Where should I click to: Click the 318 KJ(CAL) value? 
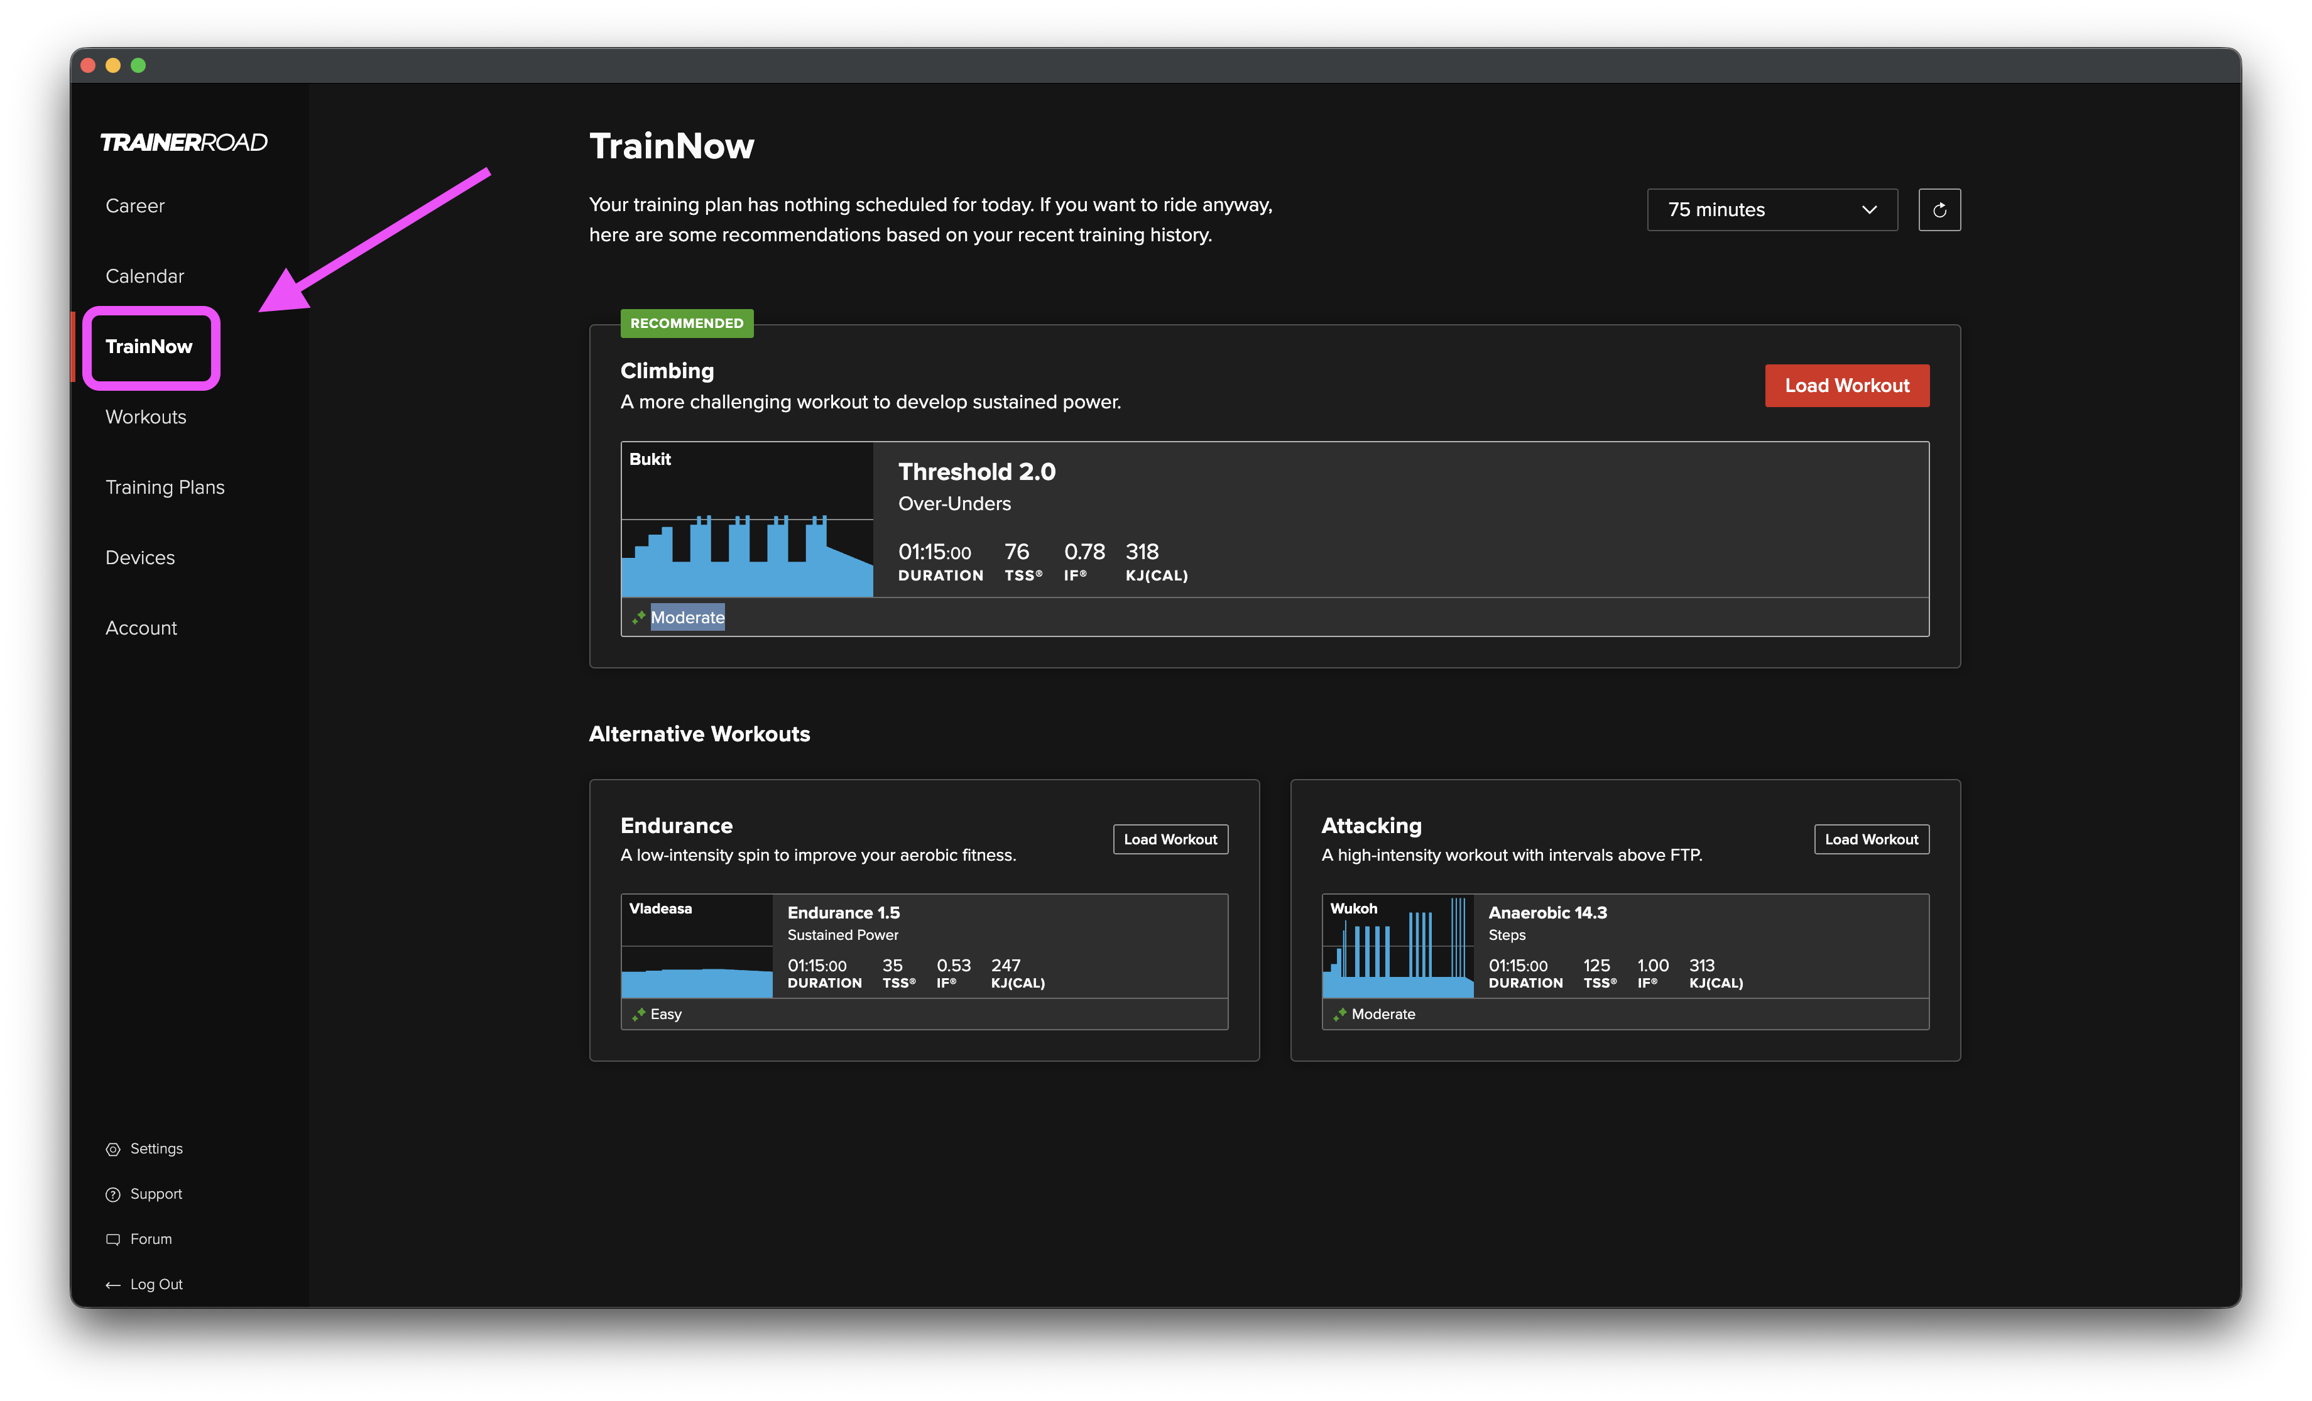tap(1142, 552)
